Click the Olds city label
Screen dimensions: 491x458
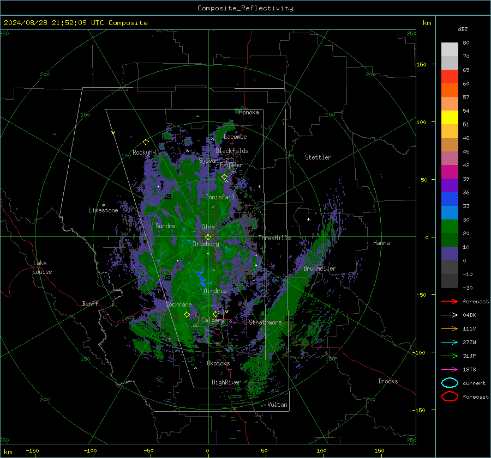point(208,227)
